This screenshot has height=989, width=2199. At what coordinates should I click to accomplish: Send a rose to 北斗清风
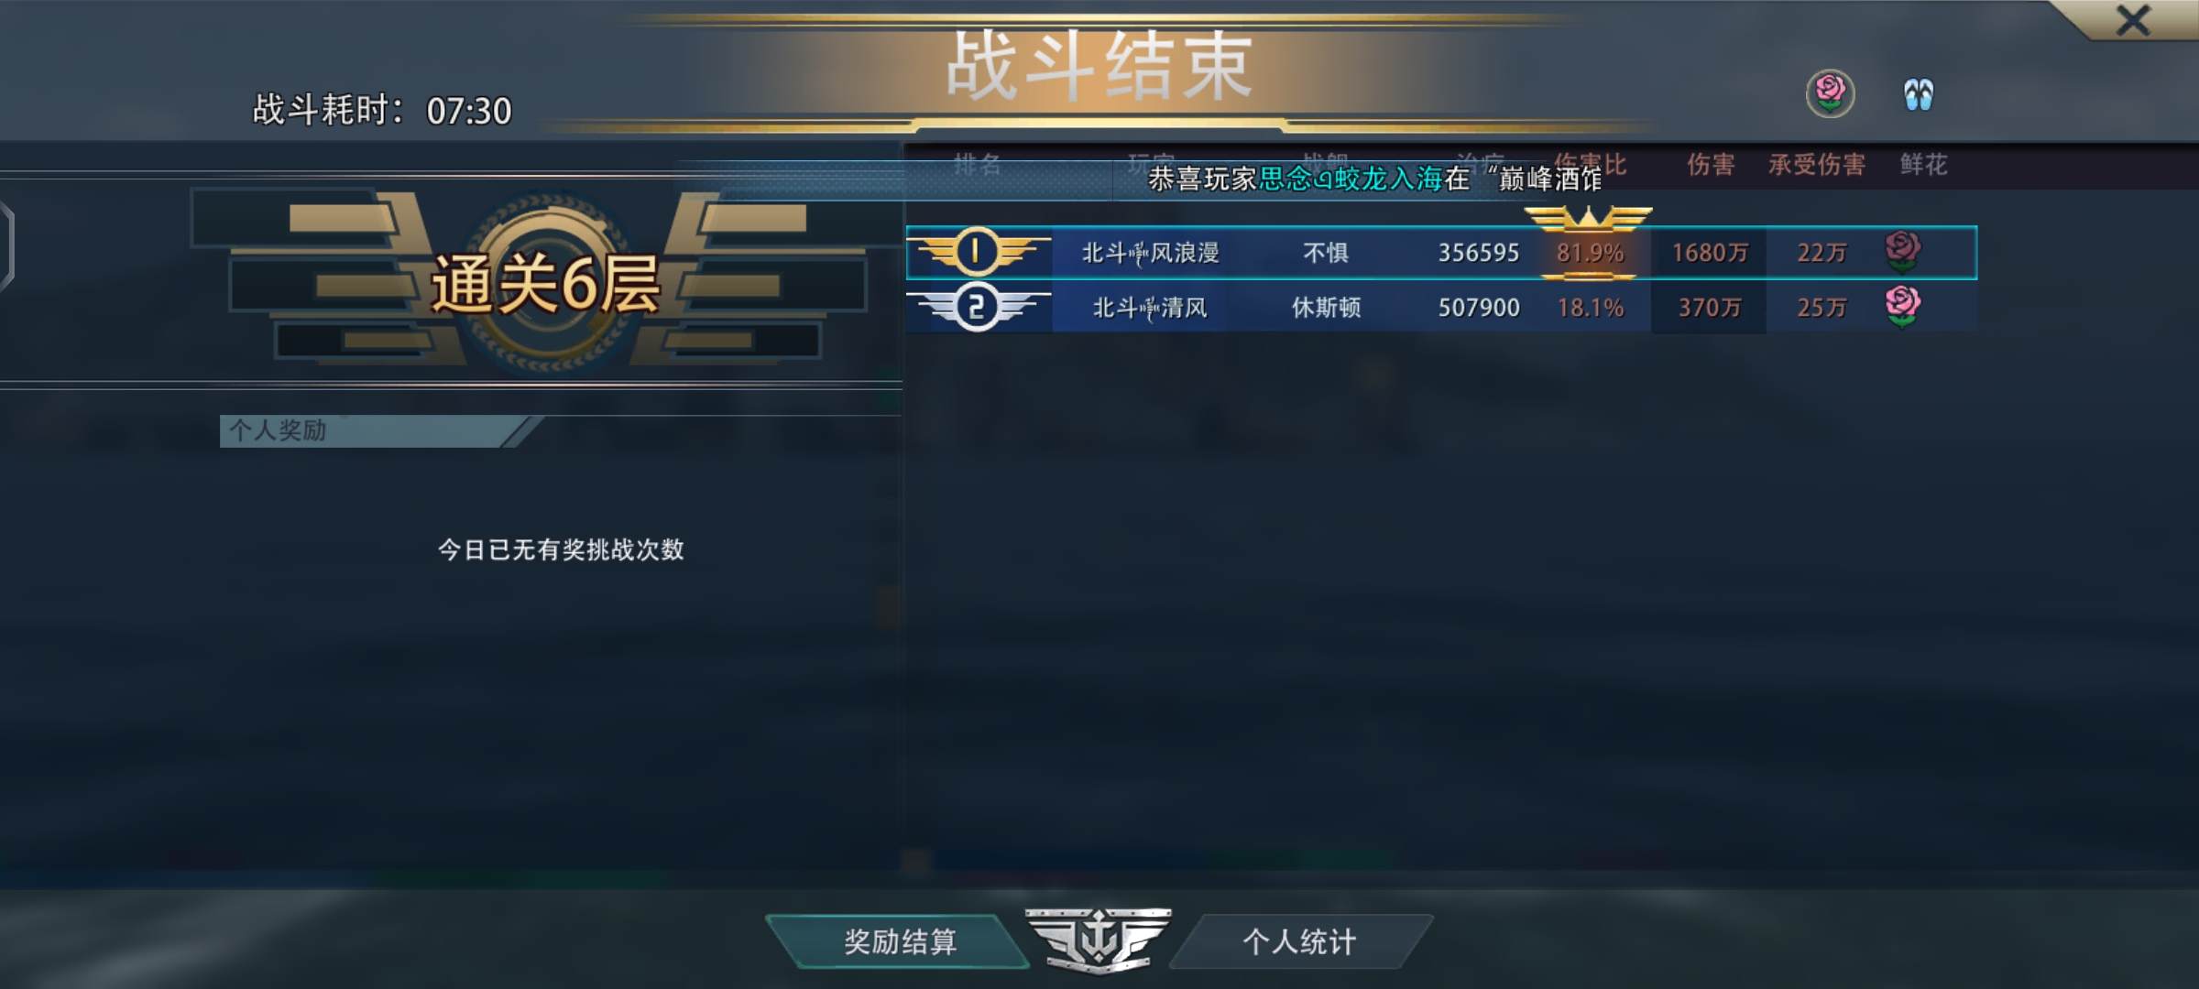(1902, 306)
